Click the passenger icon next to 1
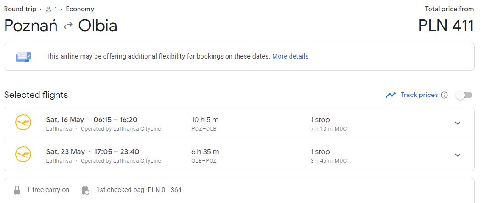 (x=49, y=9)
